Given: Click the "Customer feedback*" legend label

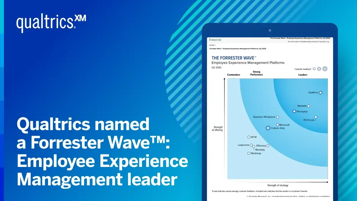Looking at the screenshot, I should (x=303, y=69).
